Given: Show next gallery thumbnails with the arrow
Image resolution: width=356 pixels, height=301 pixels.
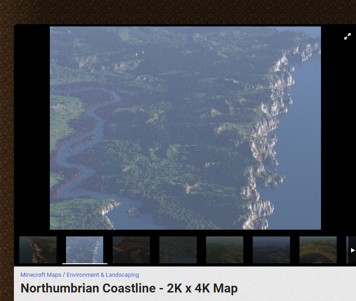Looking at the screenshot, I should (352, 250).
